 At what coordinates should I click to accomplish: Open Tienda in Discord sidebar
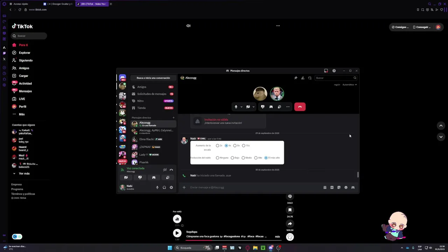point(153,108)
